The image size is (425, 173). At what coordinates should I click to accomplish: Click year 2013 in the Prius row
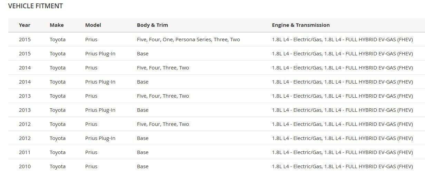pyautogui.click(x=25, y=96)
